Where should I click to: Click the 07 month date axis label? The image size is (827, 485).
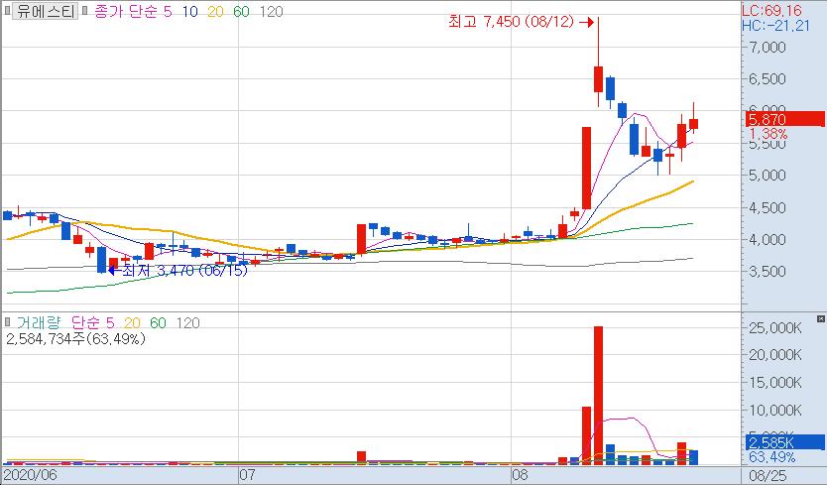(247, 474)
